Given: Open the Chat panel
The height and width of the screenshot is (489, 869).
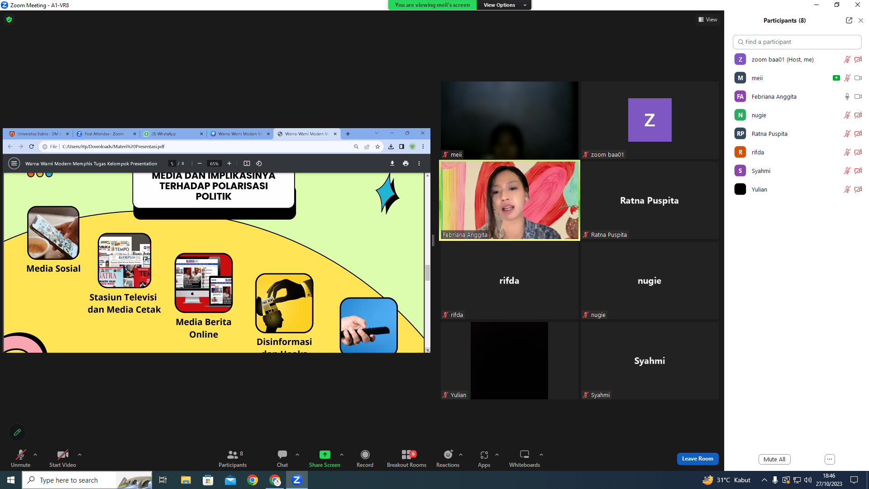Looking at the screenshot, I should click(x=282, y=458).
